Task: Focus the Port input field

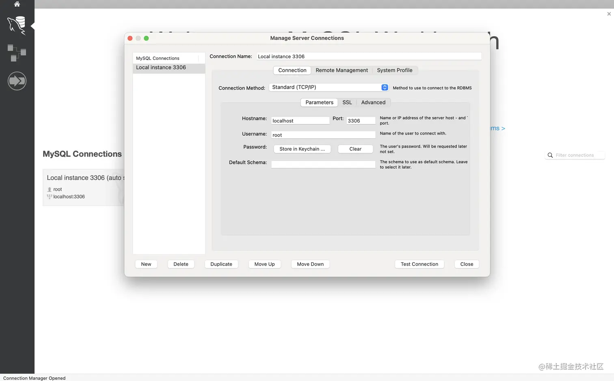Action: pos(361,121)
